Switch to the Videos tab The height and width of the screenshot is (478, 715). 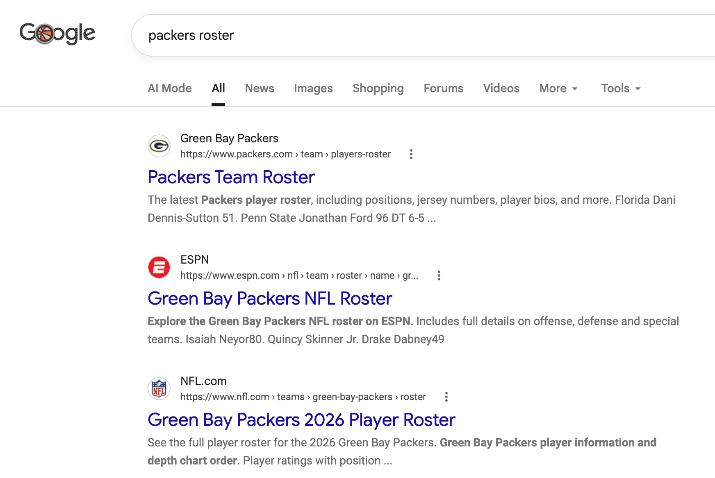(x=501, y=88)
